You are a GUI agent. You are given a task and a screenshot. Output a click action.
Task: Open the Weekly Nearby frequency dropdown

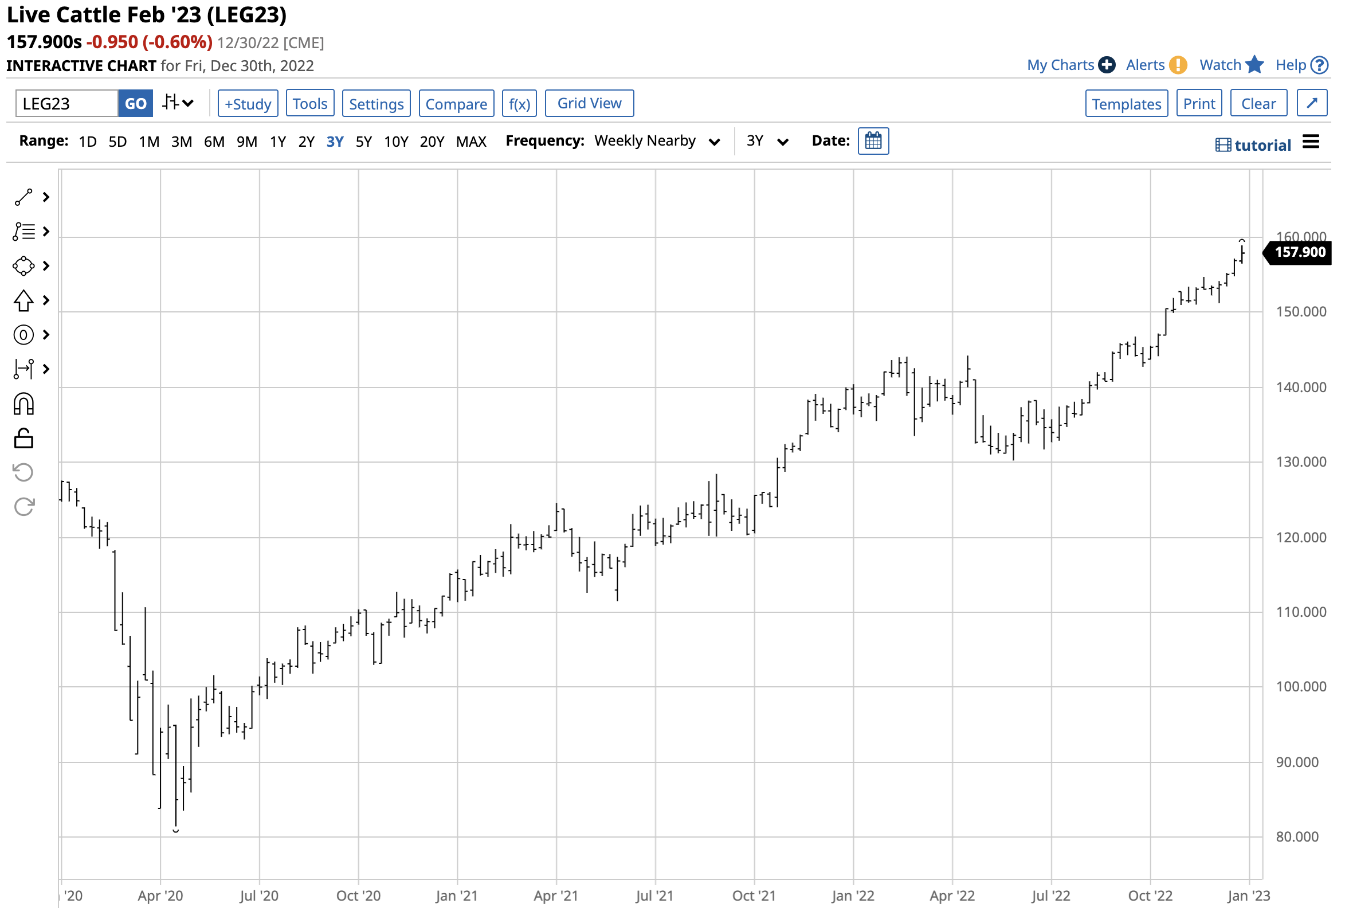[x=658, y=141]
